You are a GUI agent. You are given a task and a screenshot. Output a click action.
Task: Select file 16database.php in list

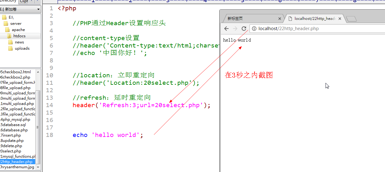[14, 130]
